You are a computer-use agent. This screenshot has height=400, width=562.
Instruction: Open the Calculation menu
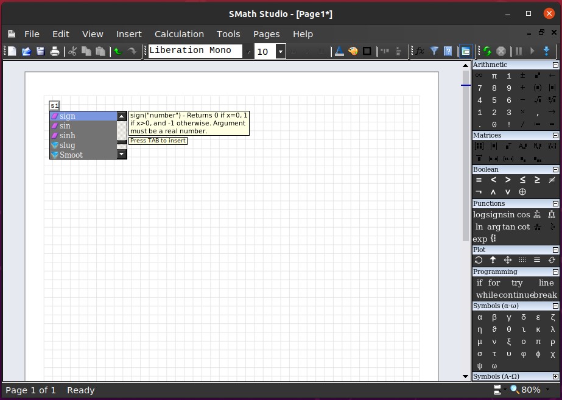179,34
